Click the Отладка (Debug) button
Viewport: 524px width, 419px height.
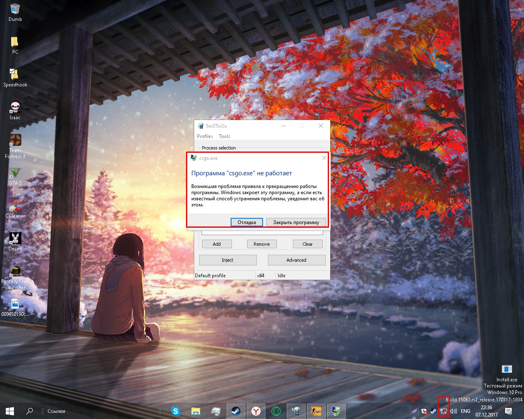pos(247,222)
